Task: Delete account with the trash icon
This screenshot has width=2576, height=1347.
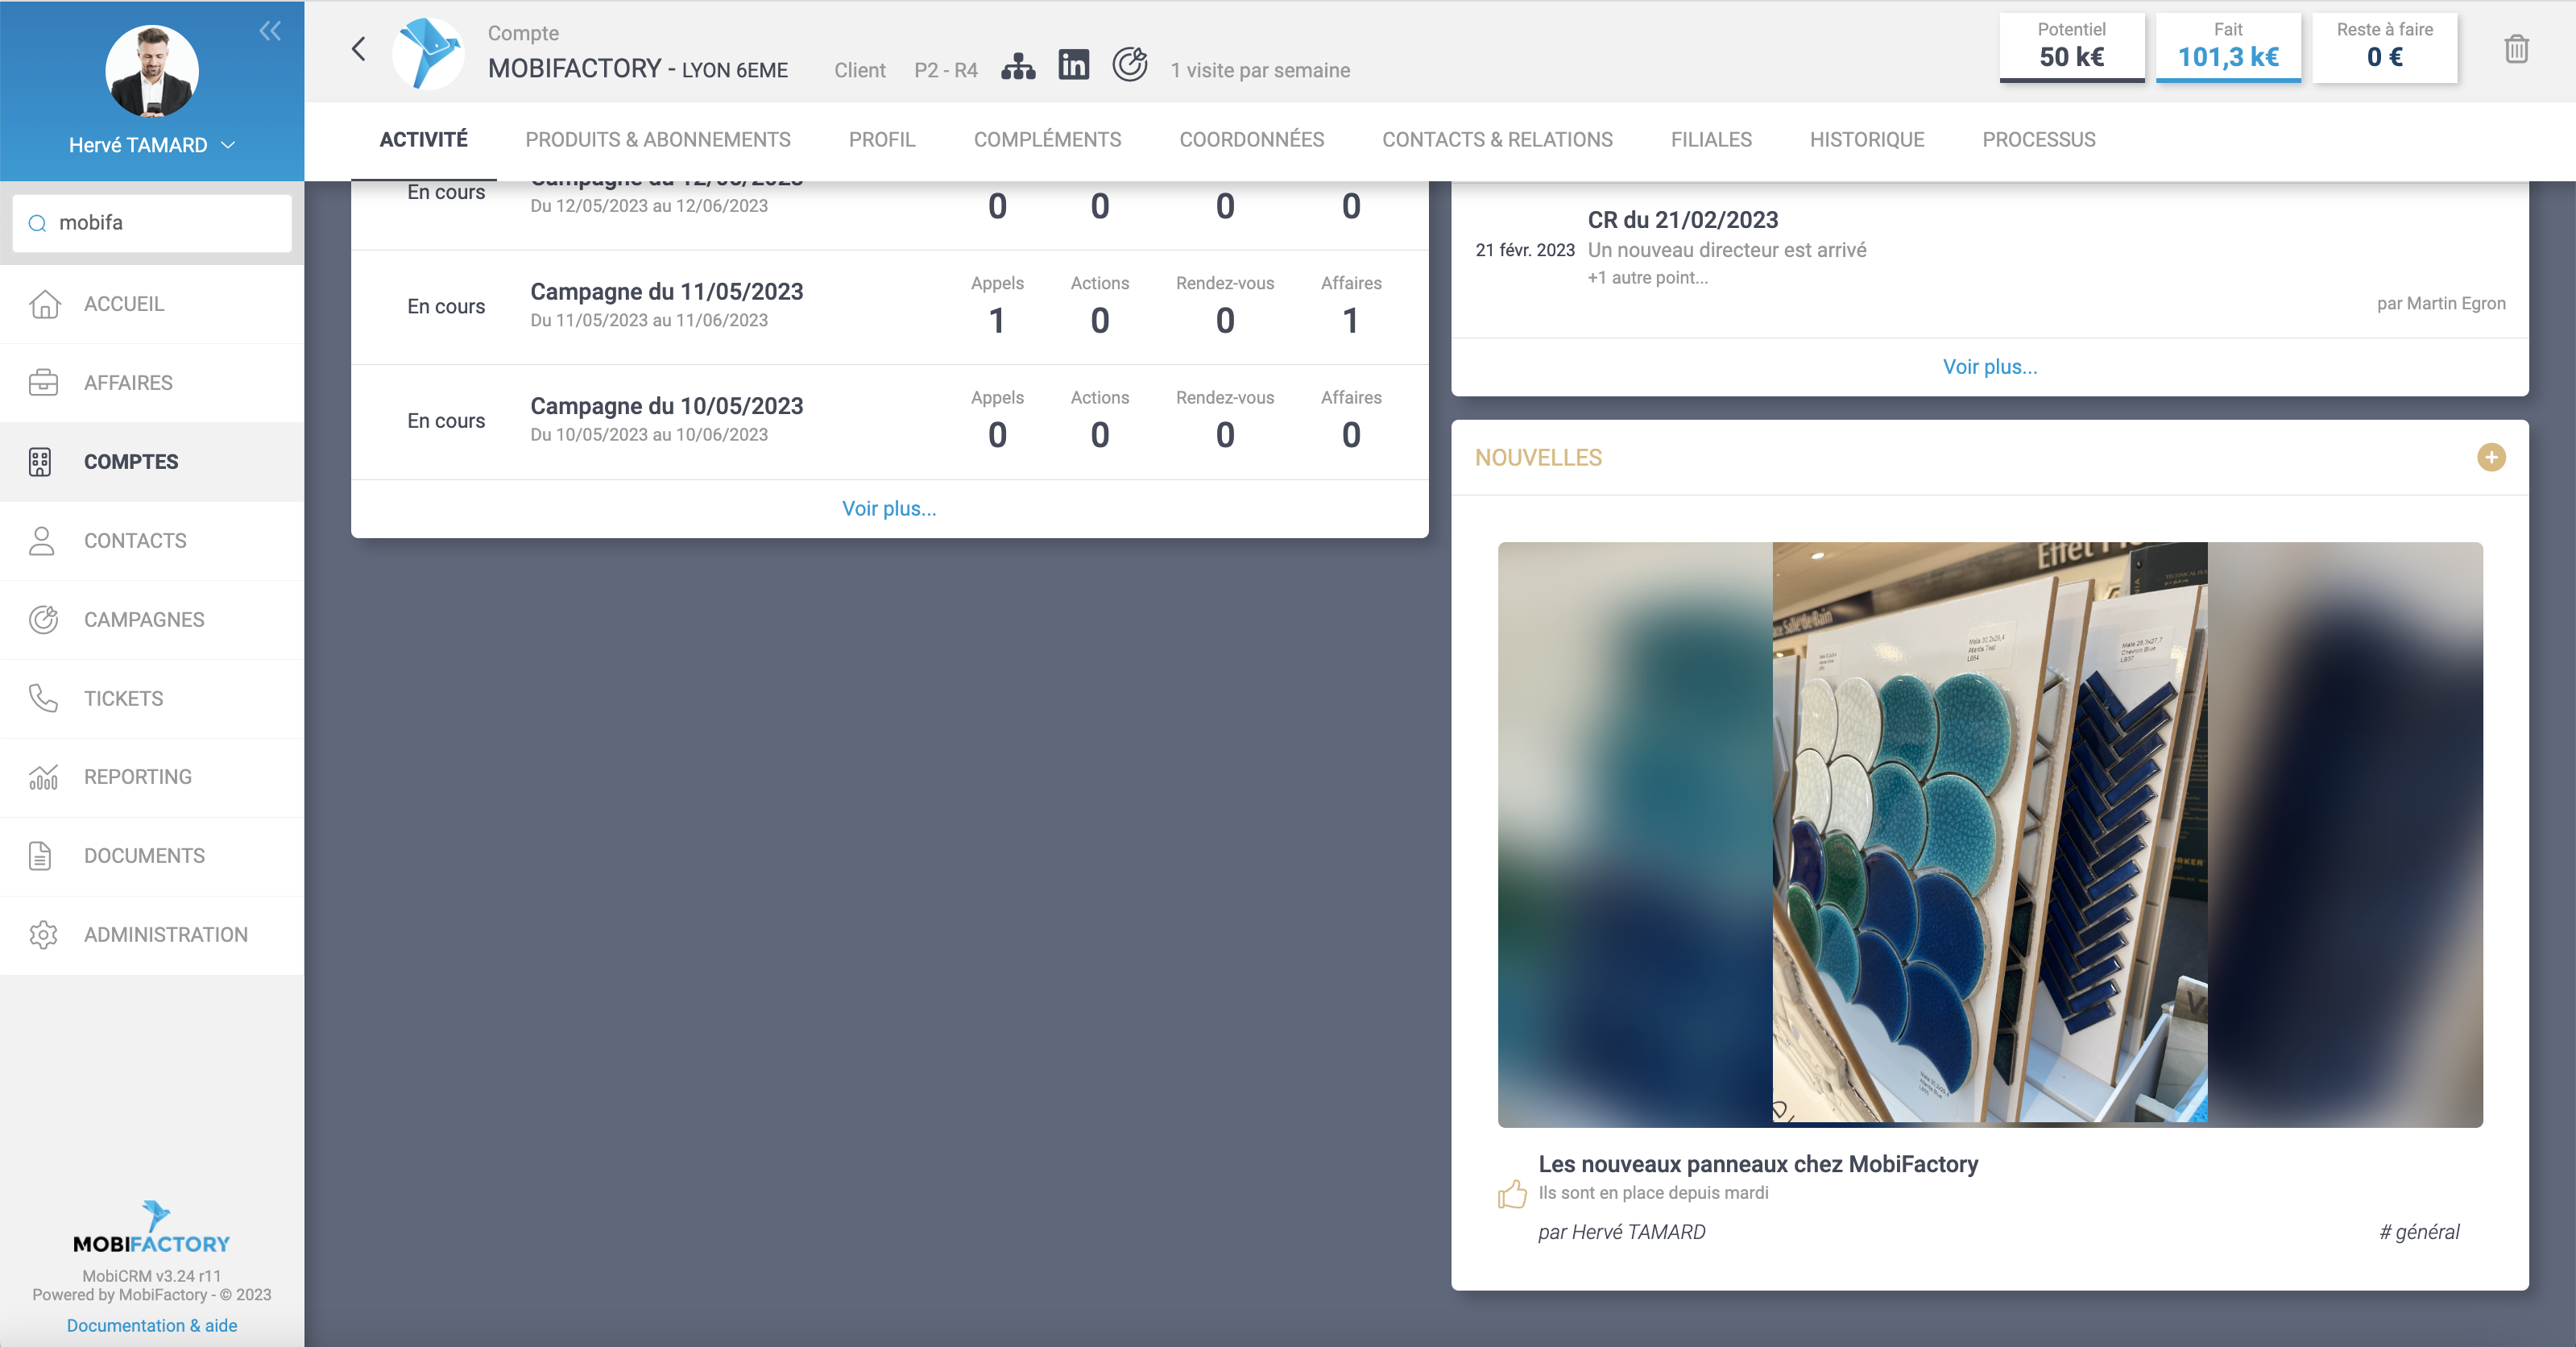Action: 2516,49
